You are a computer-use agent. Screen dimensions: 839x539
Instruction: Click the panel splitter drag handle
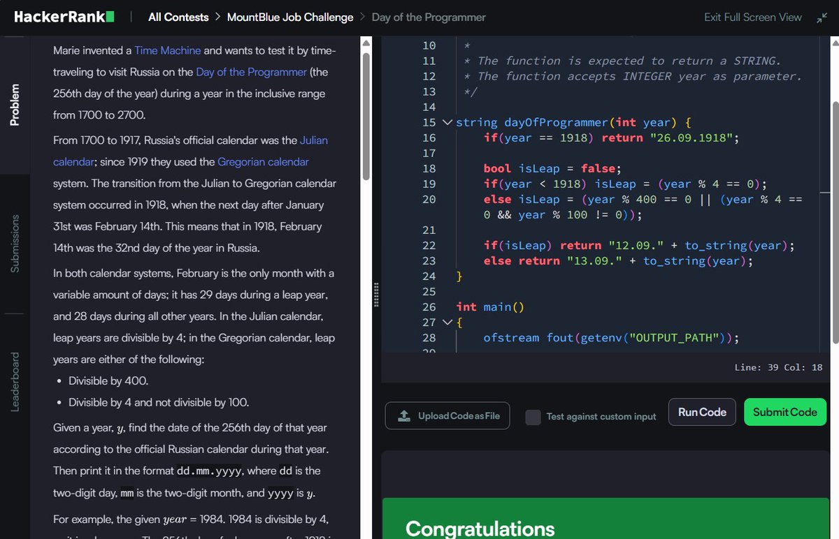376,294
